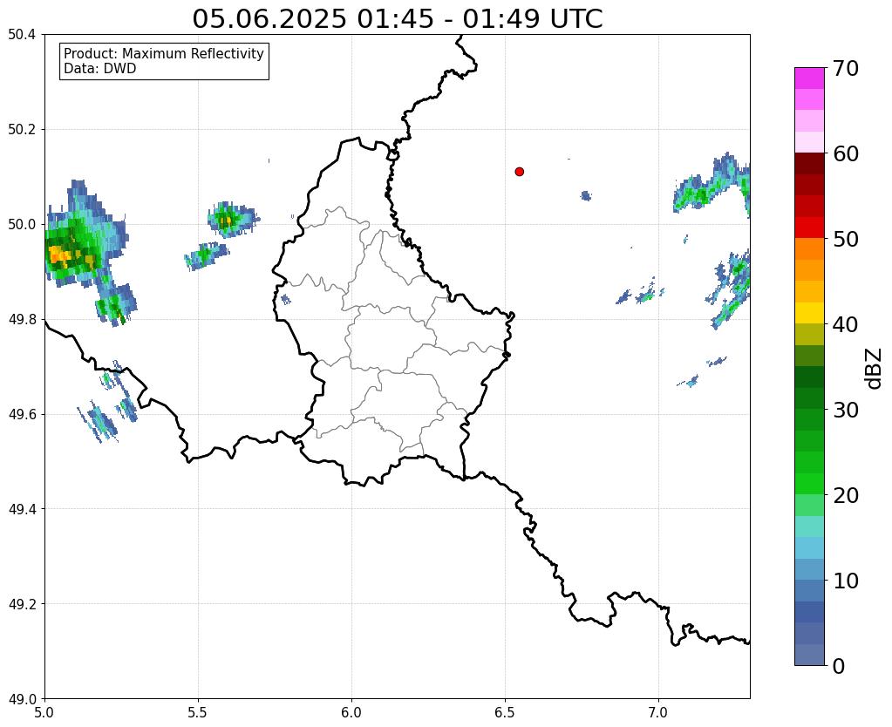Click the 49.0 latitude tick label

22,699
